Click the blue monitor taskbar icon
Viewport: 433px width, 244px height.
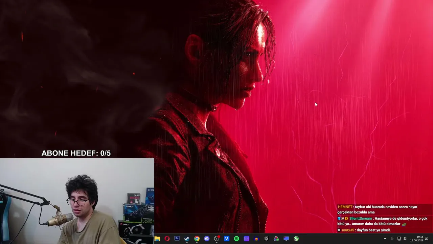coord(286,239)
